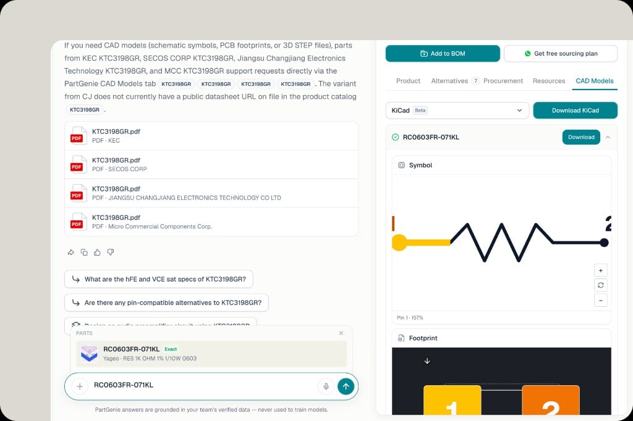Download the RC0603FR-071KL model
The height and width of the screenshot is (421, 633).
click(581, 137)
